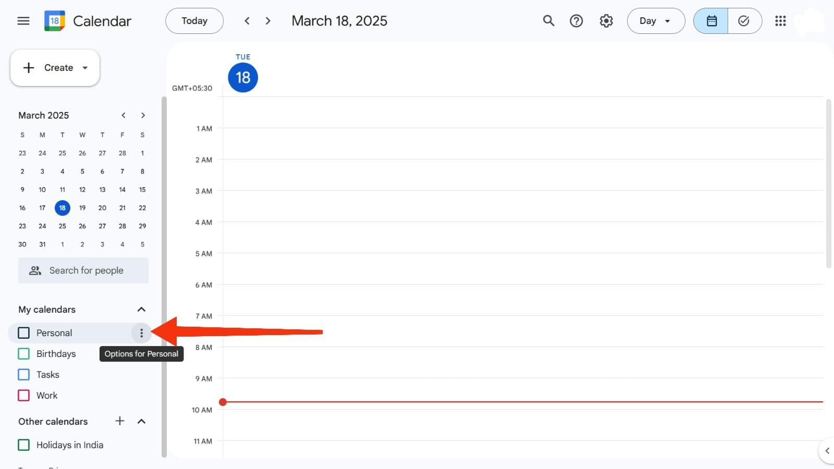Check the Work calendar checkbox
This screenshot has height=469, width=834.
24,396
